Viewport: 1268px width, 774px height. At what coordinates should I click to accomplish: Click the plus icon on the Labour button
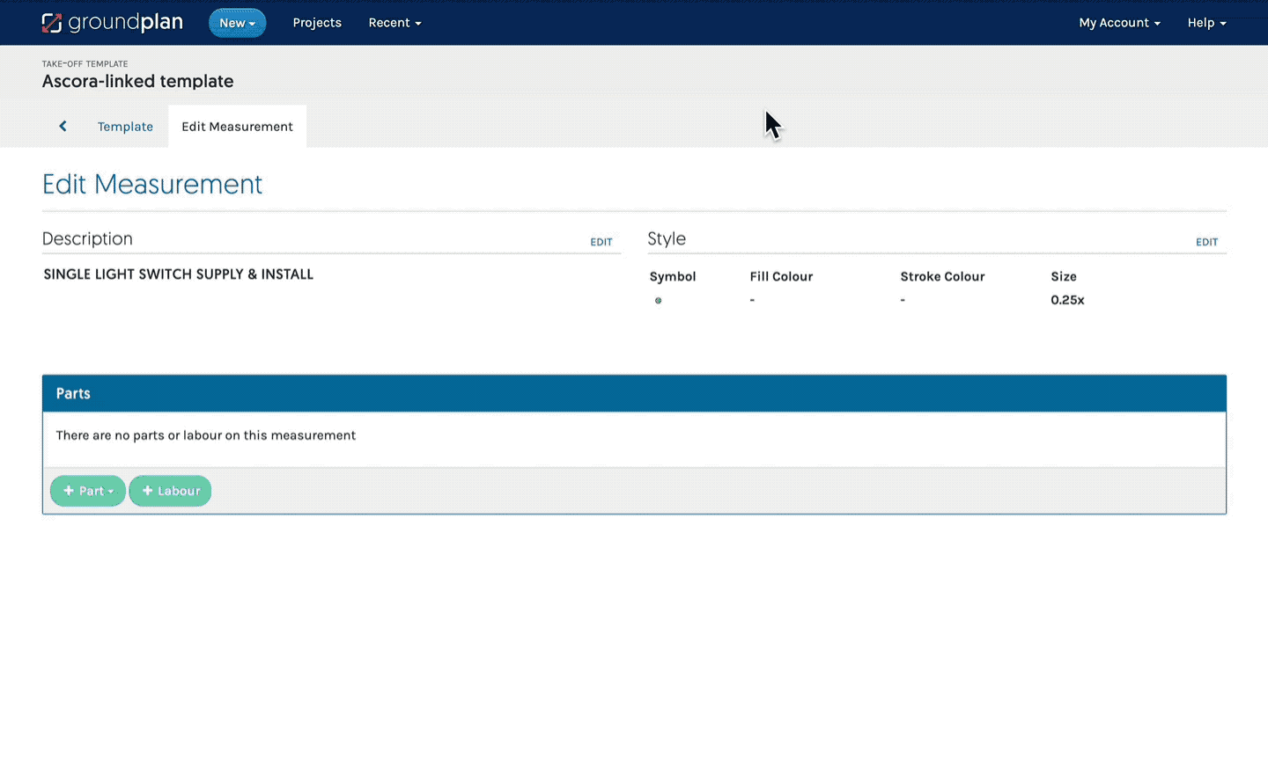(x=147, y=491)
